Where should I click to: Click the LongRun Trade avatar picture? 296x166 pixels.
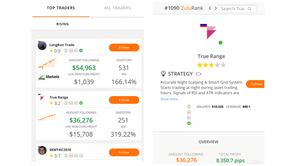(42, 46)
